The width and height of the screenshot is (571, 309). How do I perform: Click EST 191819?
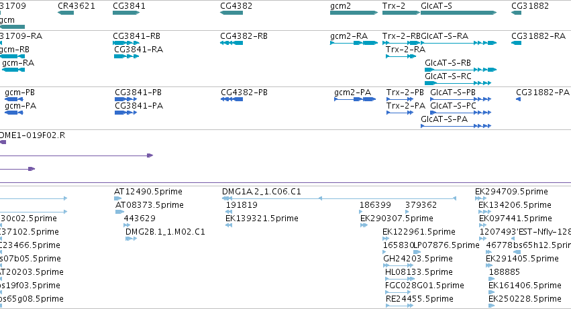(x=229, y=212)
